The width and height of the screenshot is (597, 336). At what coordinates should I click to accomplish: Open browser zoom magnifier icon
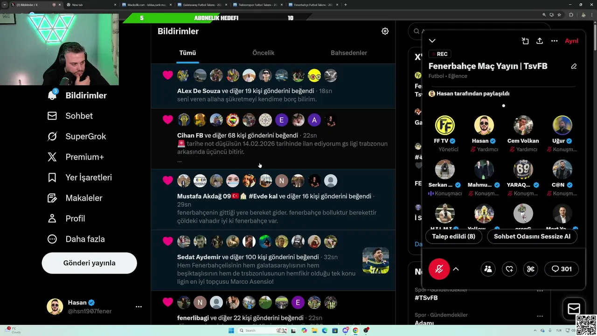[x=544, y=15]
